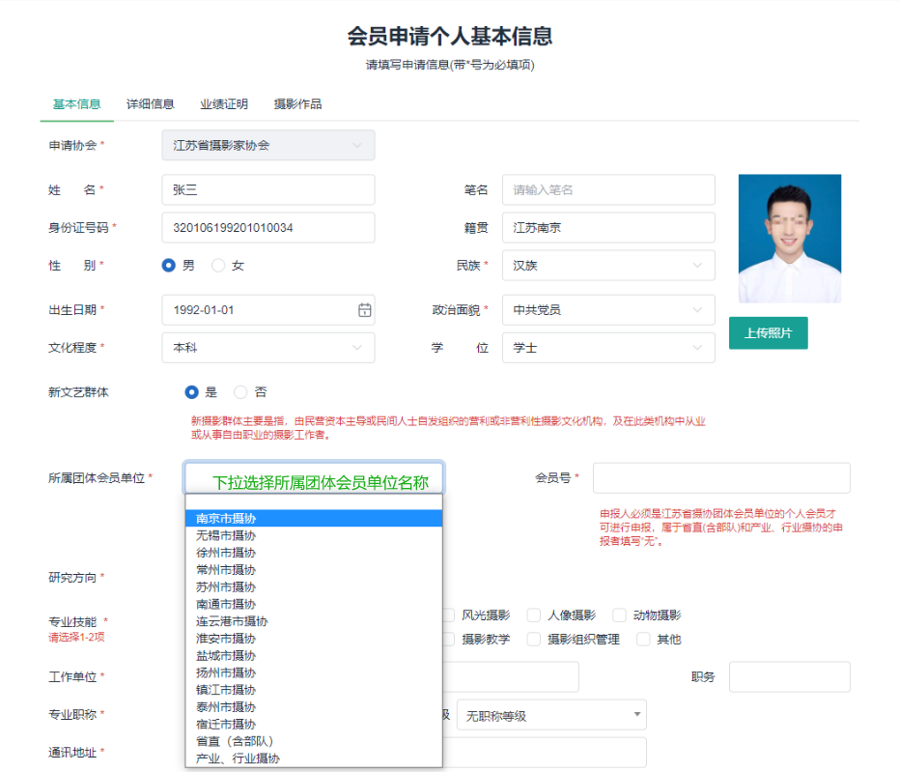
Task: Select the 女 gender radio button
Action: [x=219, y=264]
